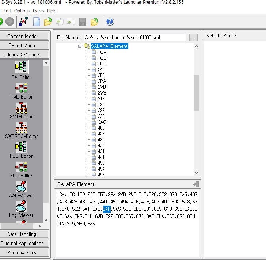The width and height of the screenshot is (266, 260).
Task: Click the browse '...' button next to File Name
Action: point(193,37)
